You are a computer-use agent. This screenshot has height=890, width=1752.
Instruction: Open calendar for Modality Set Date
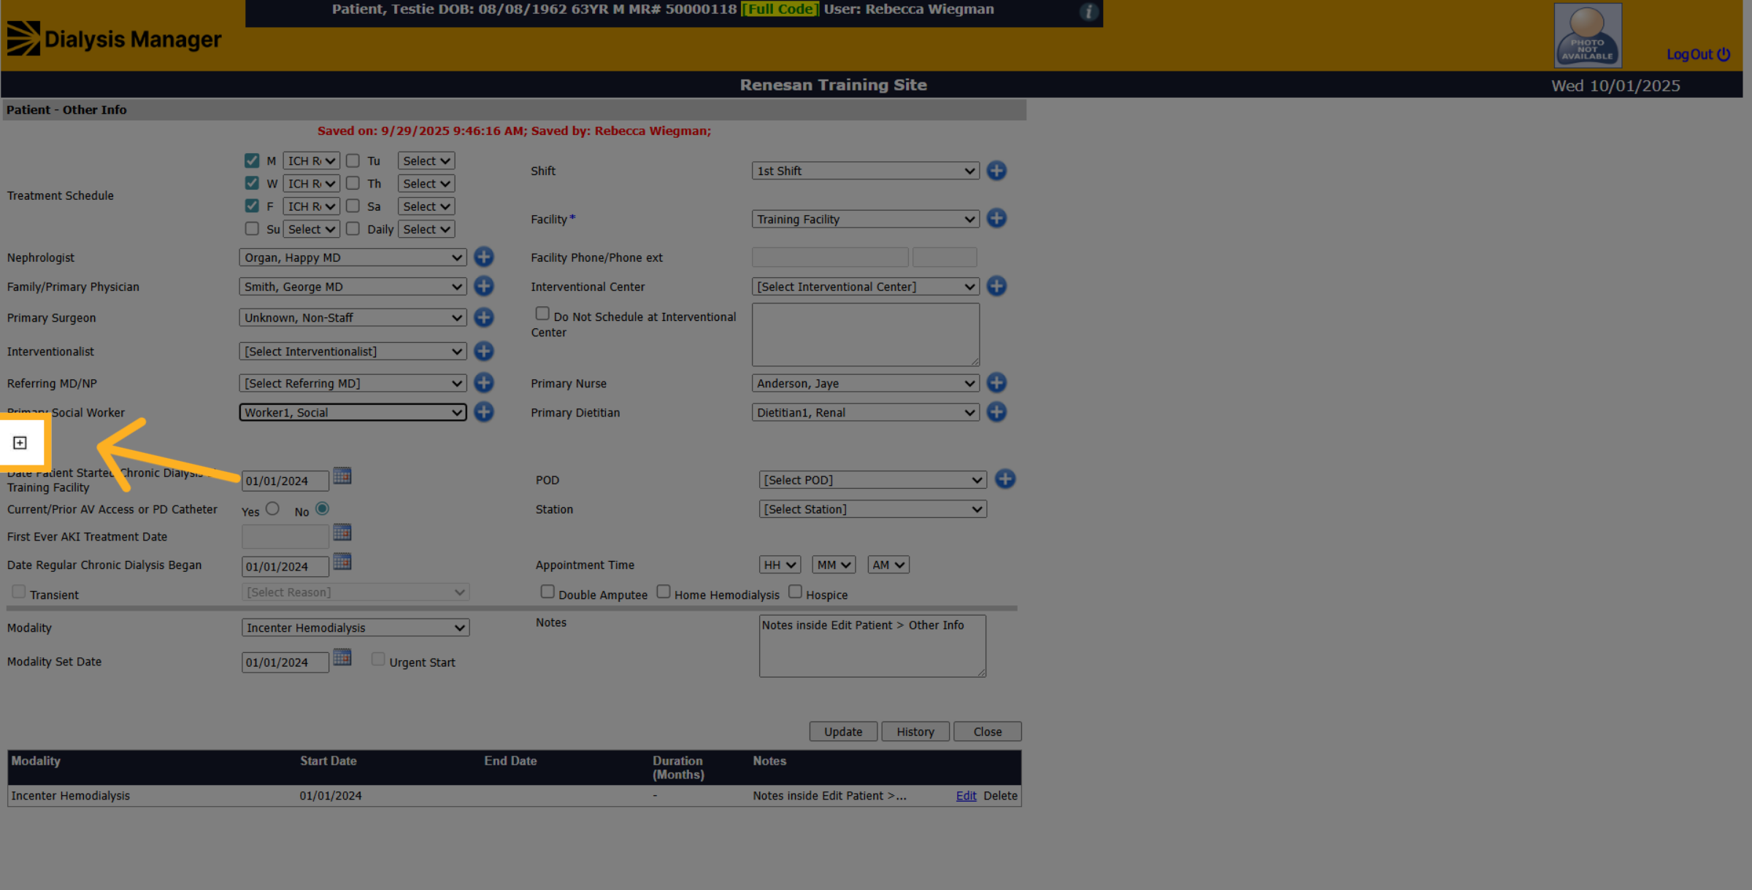[342, 657]
